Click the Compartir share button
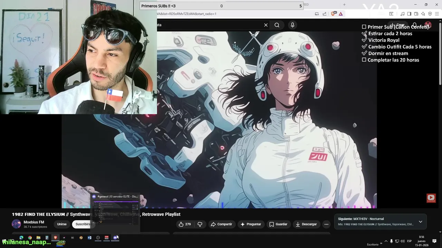Image resolution: width=442 pixels, height=248 pixels. pos(221,224)
